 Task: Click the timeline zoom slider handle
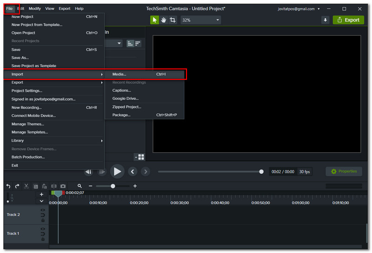[x=113, y=186]
